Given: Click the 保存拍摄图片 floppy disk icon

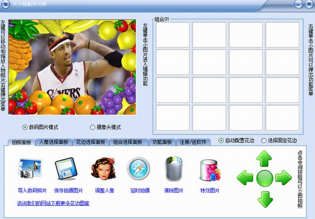Looking at the screenshot, I should 66,169.
